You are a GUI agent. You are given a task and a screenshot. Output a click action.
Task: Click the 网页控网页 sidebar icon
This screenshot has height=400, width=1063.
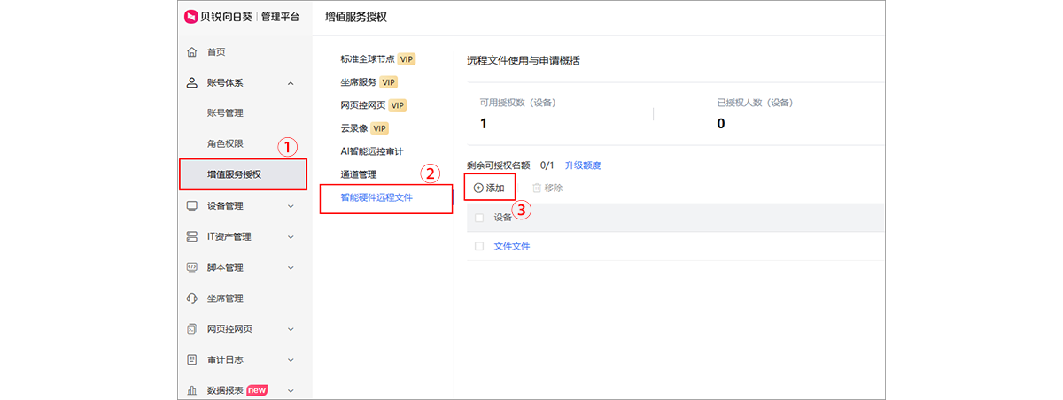[x=191, y=329]
